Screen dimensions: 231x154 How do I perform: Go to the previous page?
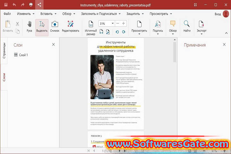[x=94, y=151]
